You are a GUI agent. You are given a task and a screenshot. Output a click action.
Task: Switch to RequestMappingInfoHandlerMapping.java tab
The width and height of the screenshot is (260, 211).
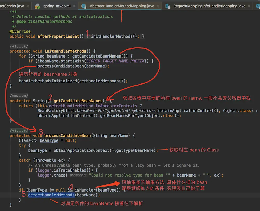(x=209, y=6)
